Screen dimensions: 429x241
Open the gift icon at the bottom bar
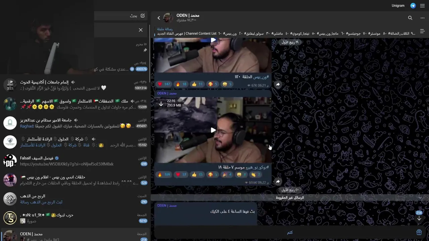pos(419,232)
